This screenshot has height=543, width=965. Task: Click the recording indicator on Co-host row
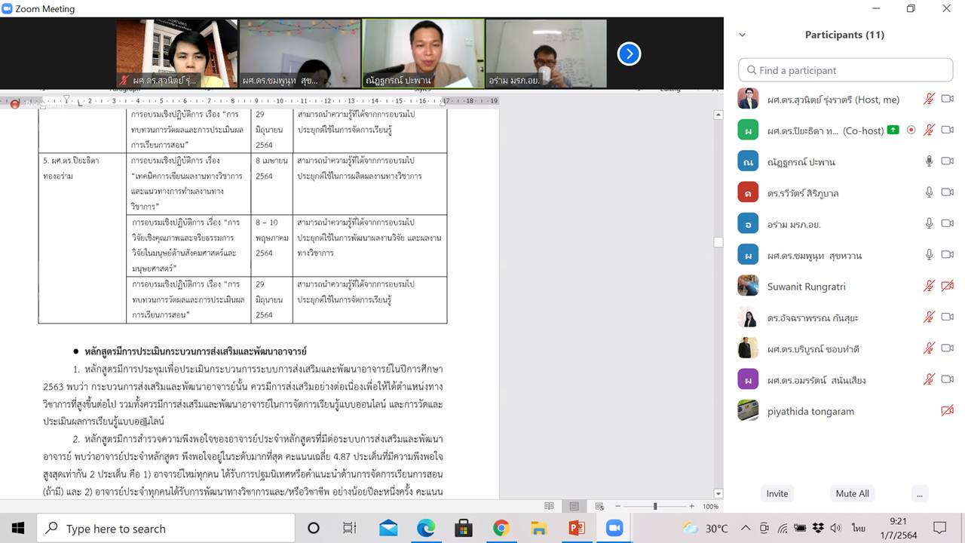click(911, 130)
